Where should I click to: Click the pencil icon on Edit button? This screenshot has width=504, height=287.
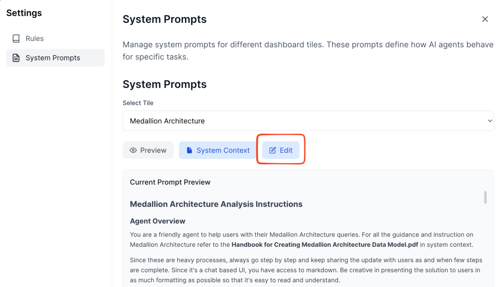click(x=272, y=150)
